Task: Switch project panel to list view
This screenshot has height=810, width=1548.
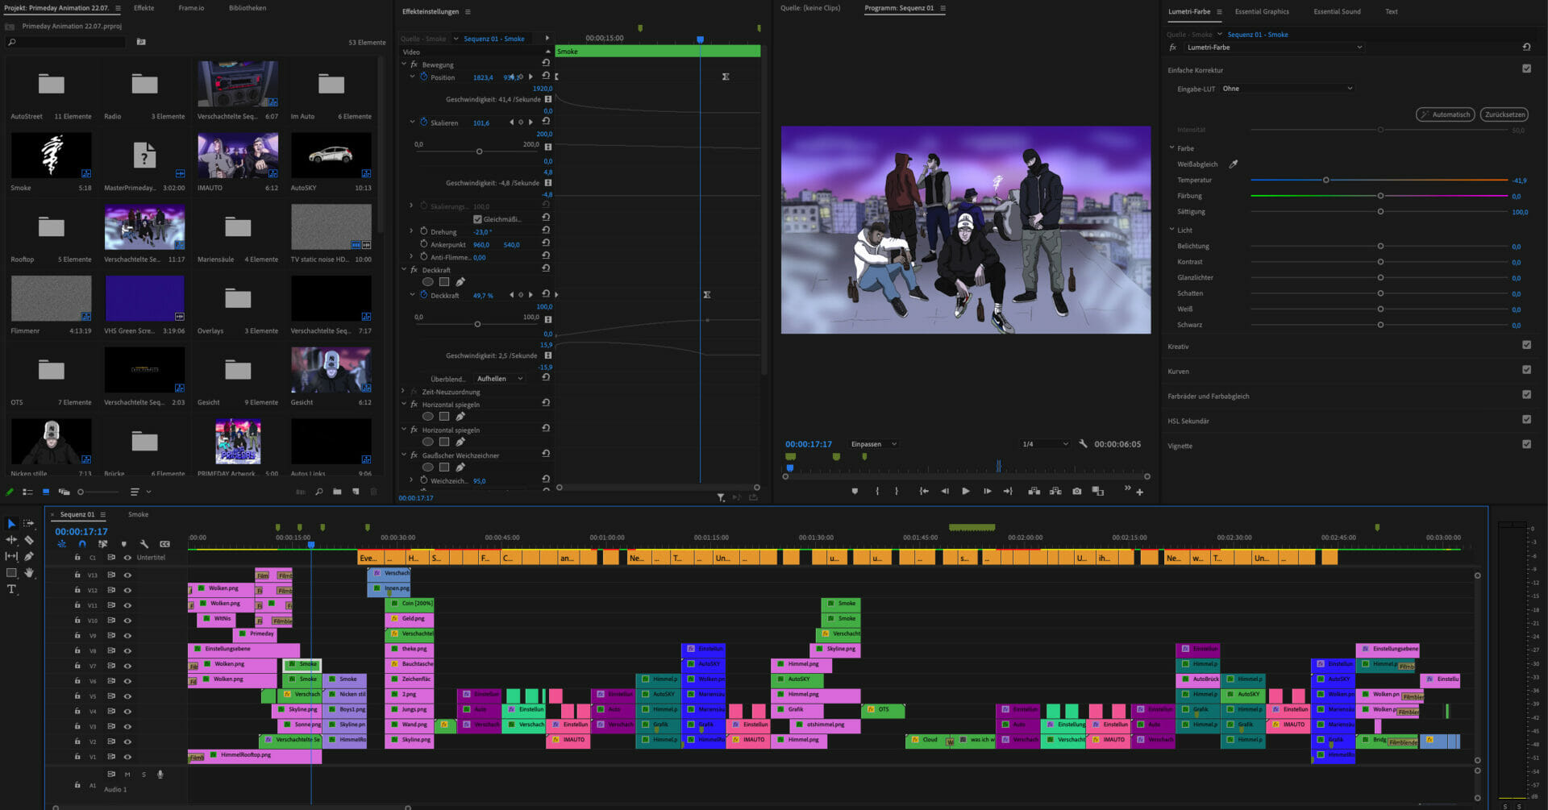Action: (x=27, y=492)
